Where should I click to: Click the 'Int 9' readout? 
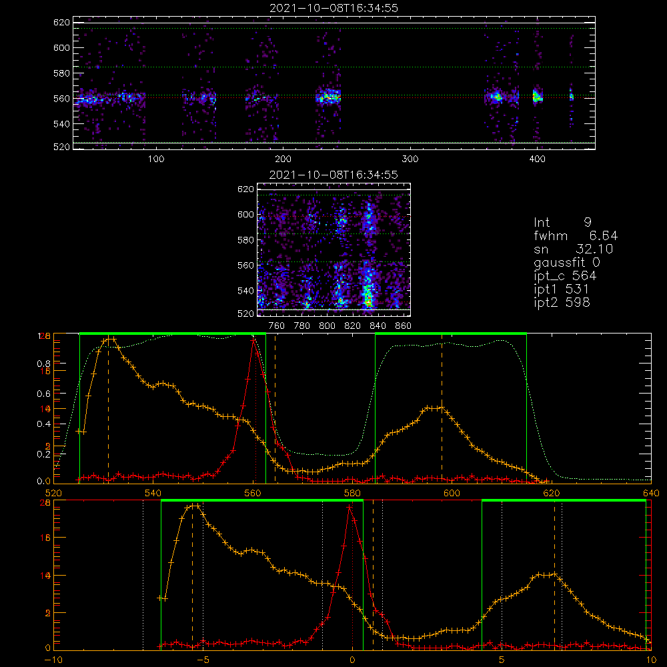[562, 222]
